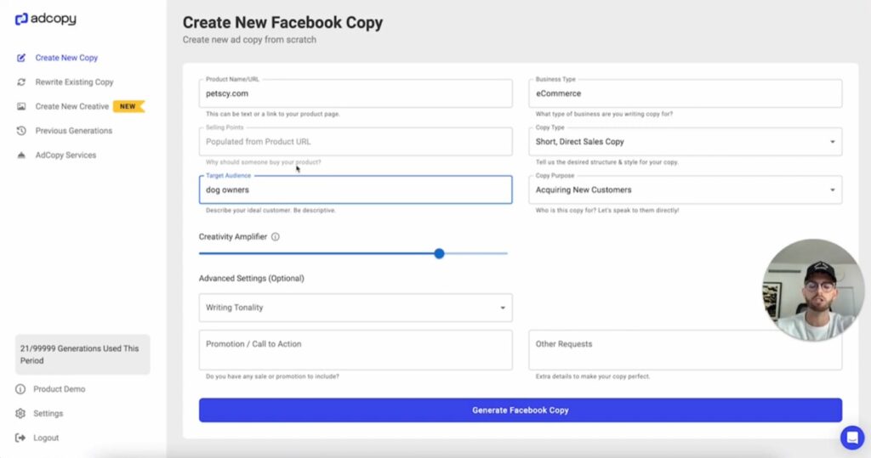The height and width of the screenshot is (458, 871).
Task: Click the Other Requests field
Action: [685, 350]
